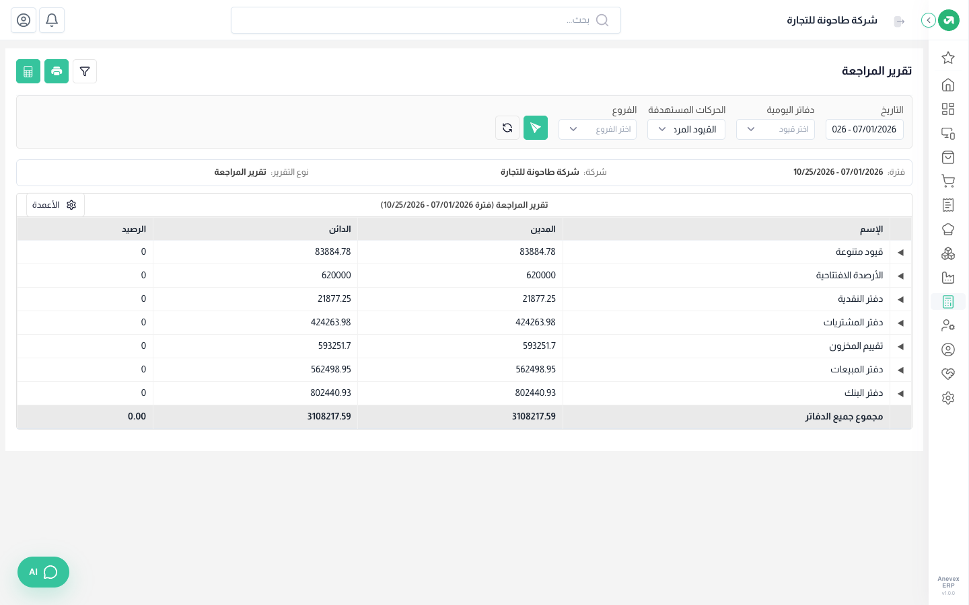The width and height of the screenshot is (969, 605).
Task: Open the notifications bell
Action: click(52, 20)
